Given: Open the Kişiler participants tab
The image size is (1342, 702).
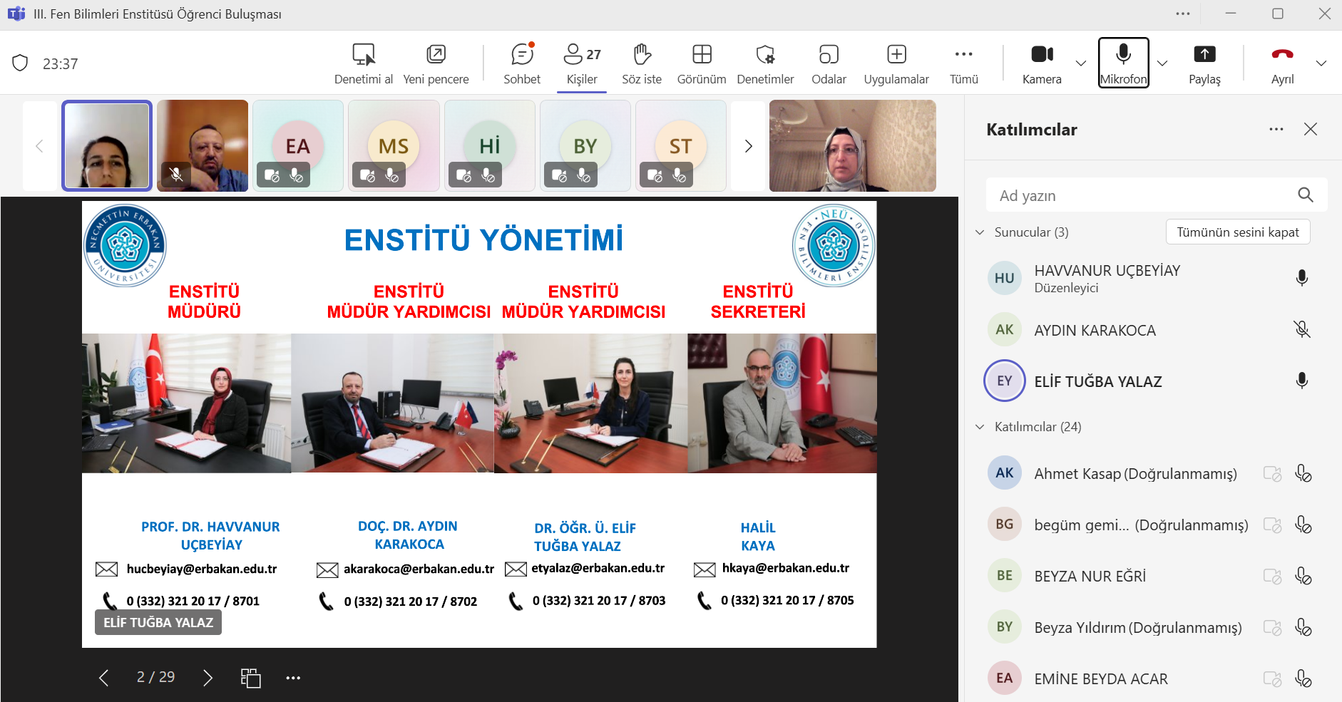Looking at the screenshot, I should tap(582, 63).
